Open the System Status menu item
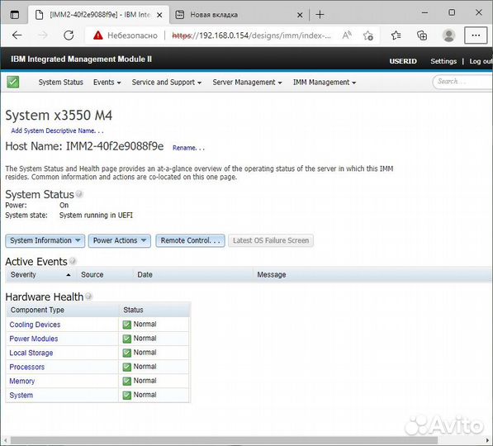Viewport: 493px width, 446px height. [x=60, y=83]
